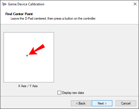The width and height of the screenshot is (139, 109).
Task: Click the tail end of the red arrow
Action: pyautogui.click(x=43, y=46)
